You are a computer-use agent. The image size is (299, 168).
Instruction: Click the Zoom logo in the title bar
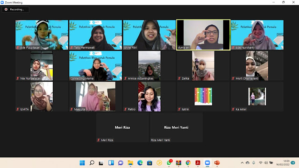[x=2, y=2]
